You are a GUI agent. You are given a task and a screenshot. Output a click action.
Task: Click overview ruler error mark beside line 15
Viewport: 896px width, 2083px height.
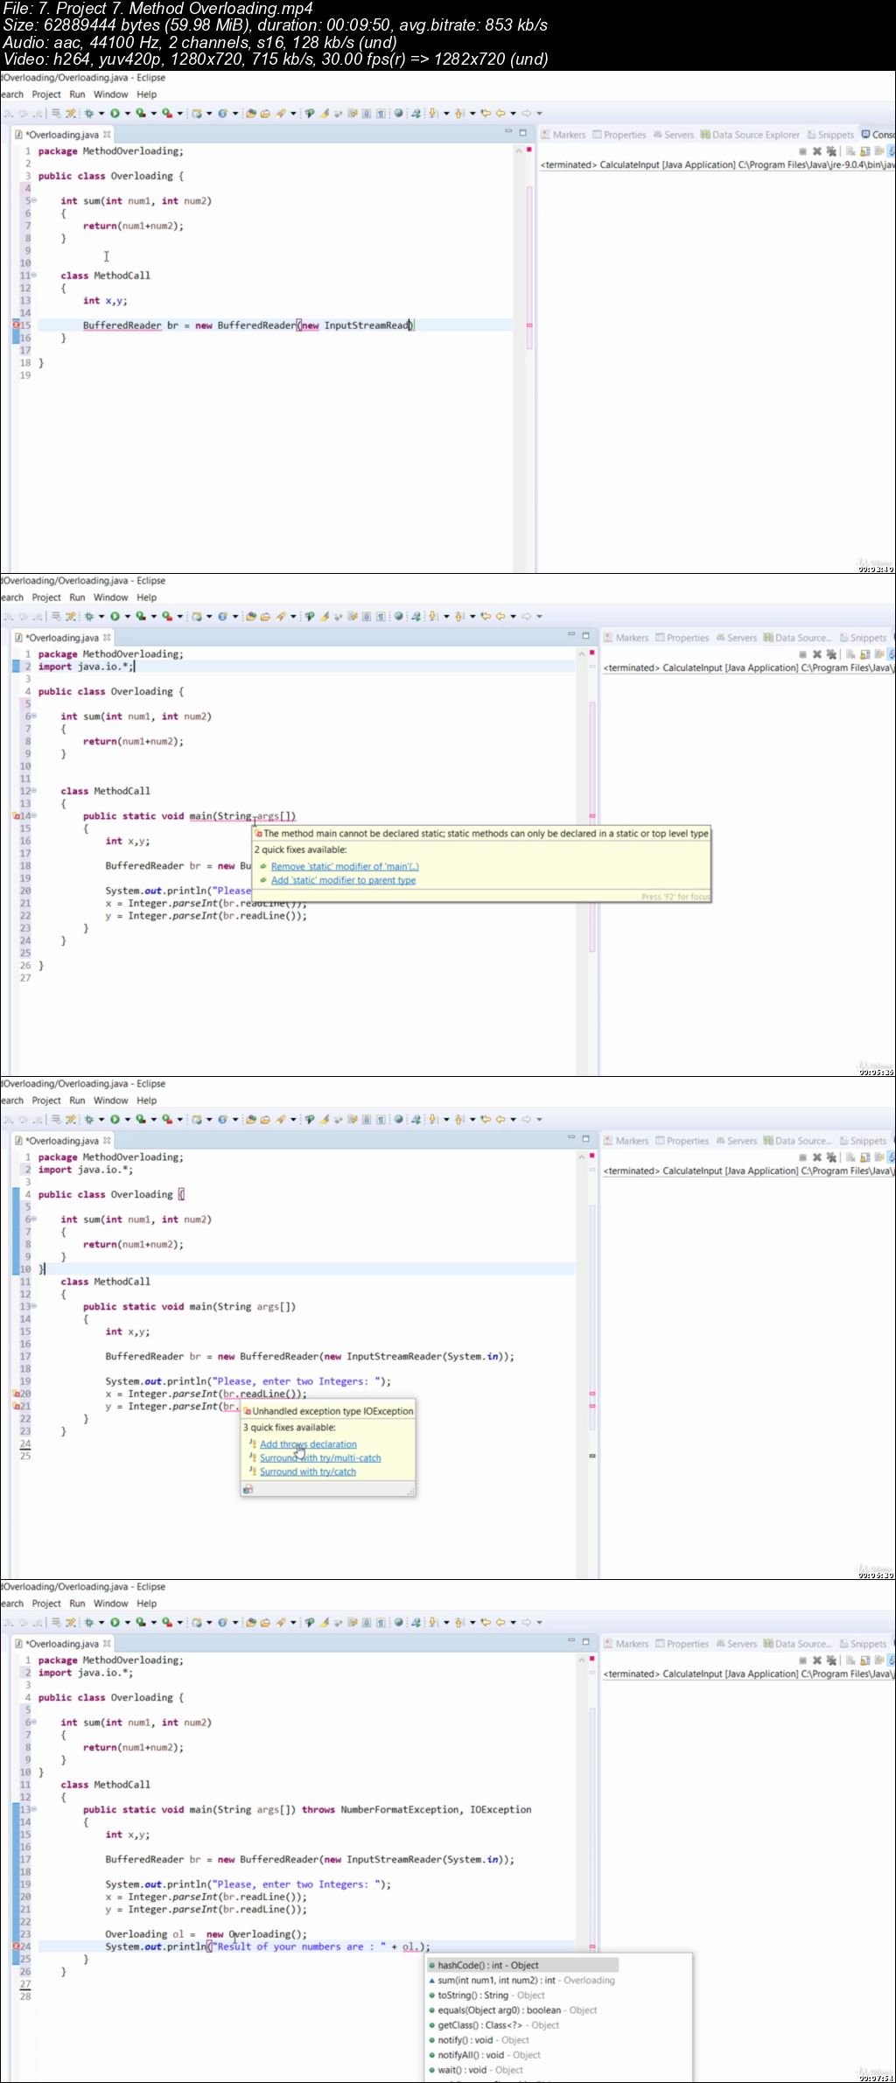point(528,325)
